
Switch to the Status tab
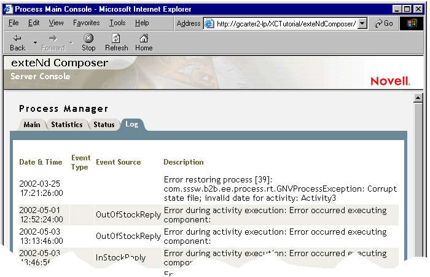(104, 125)
